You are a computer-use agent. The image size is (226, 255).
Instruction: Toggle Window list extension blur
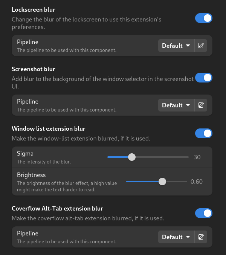pos(203,133)
